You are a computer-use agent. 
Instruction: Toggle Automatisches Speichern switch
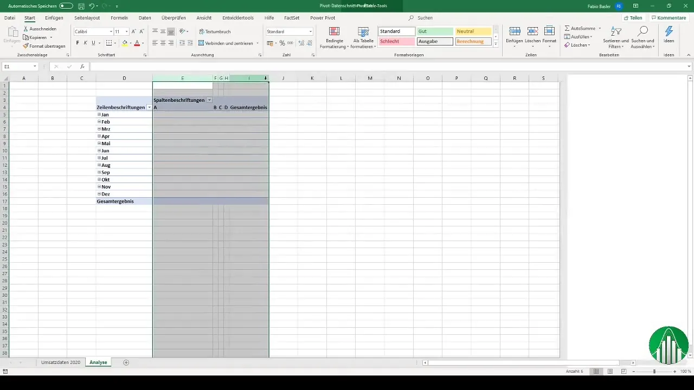tap(66, 5)
